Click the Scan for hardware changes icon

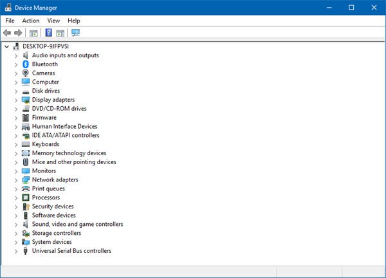pos(76,33)
